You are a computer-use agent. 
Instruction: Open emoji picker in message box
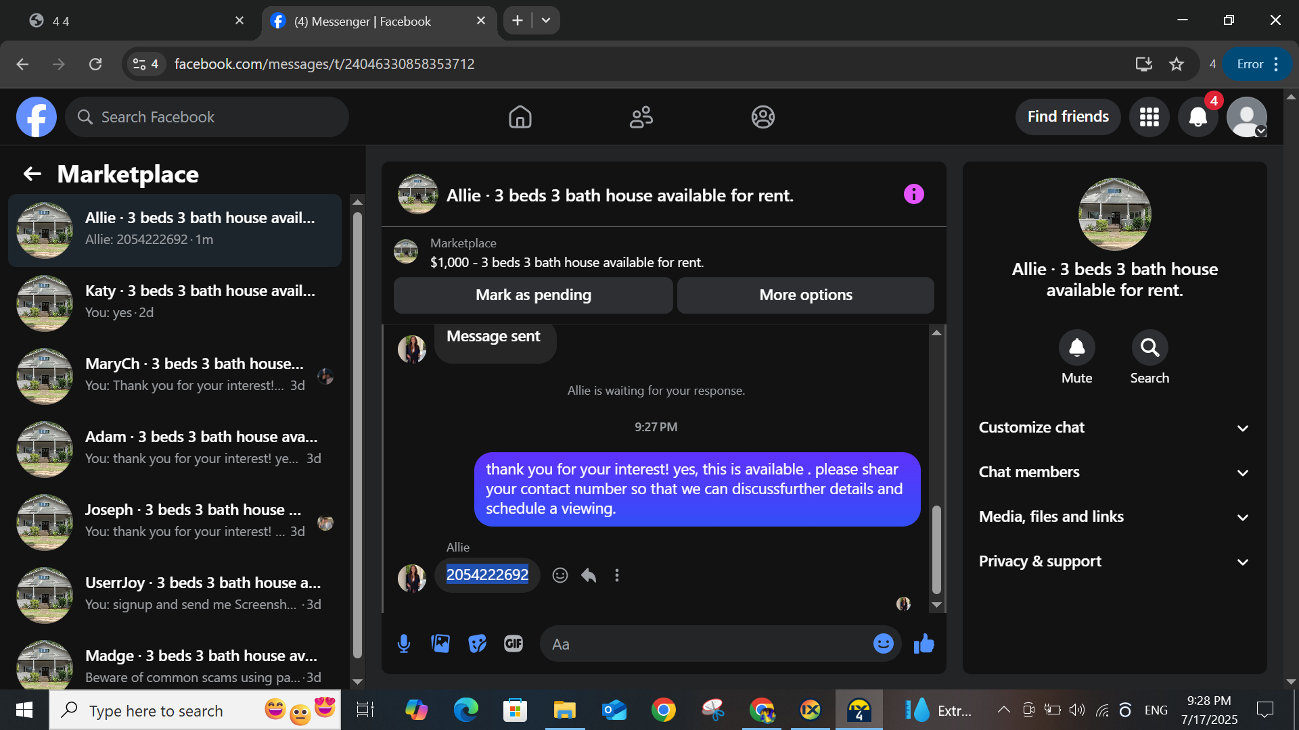click(883, 644)
